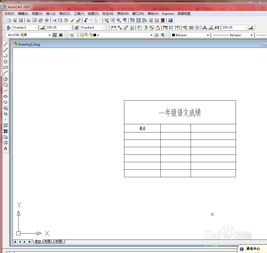Click the next-tab navigation arrow

click(x=25, y=242)
